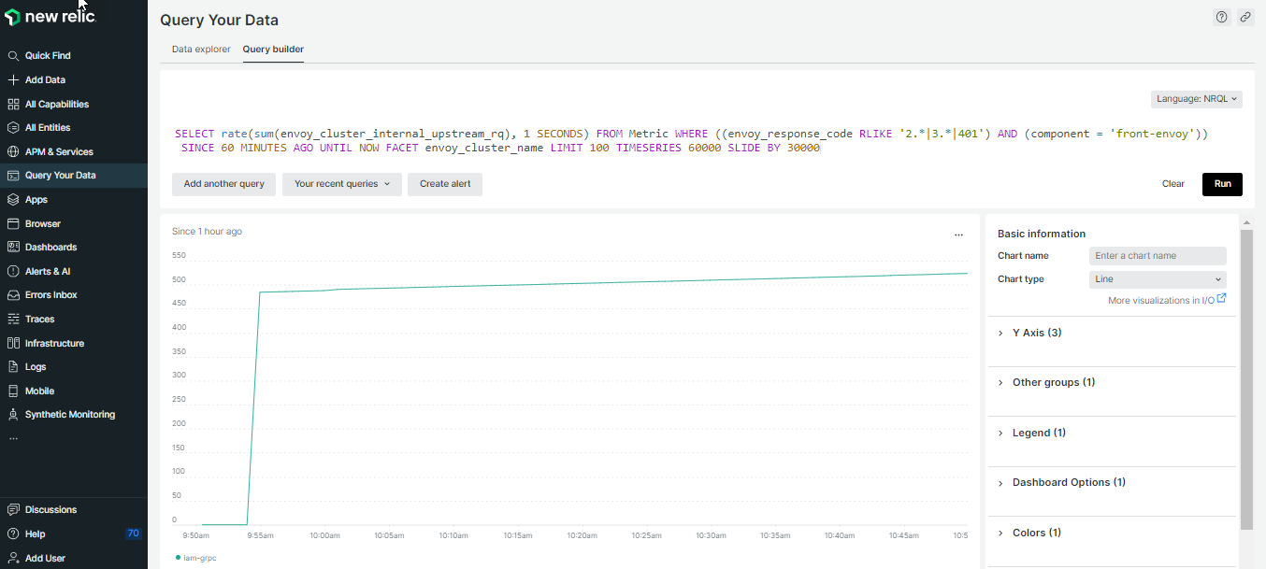The height and width of the screenshot is (569, 1266).
Task: Select the Query builder tab
Action: tap(273, 49)
